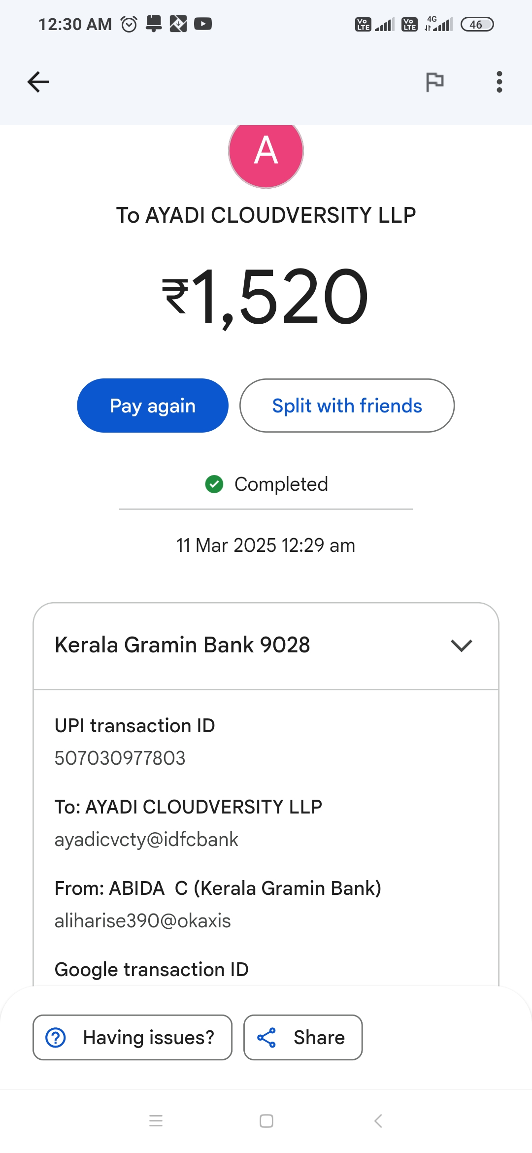The height and width of the screenshot is (1153, 532).
Task: Tap the aliharise390@okaxis UPI address
Action: [142, 920]
